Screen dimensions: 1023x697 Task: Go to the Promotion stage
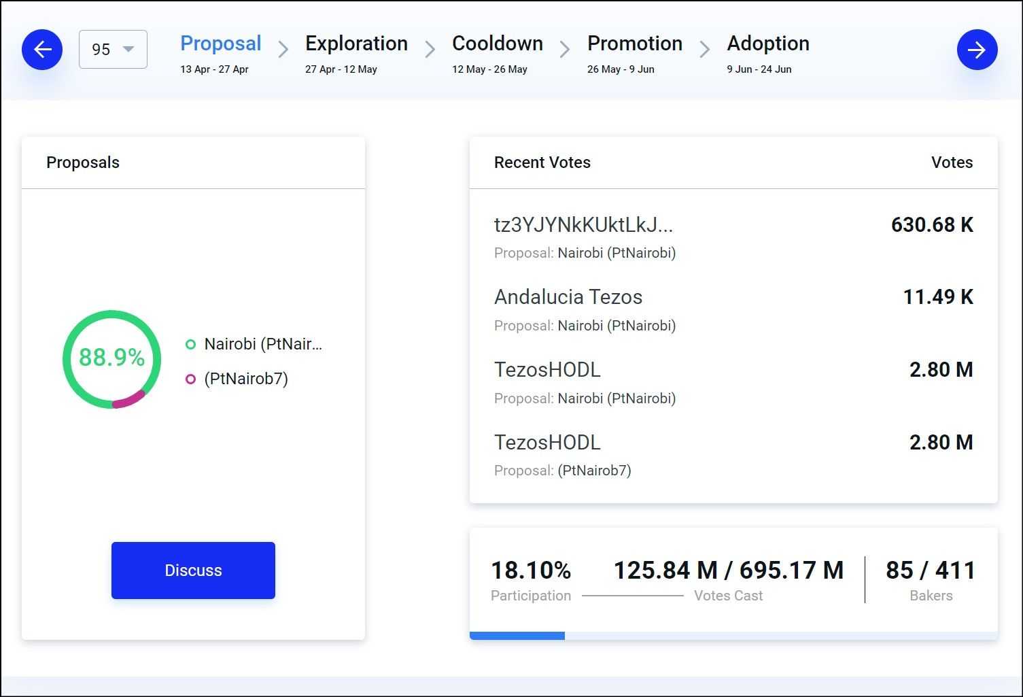(634, 44)
